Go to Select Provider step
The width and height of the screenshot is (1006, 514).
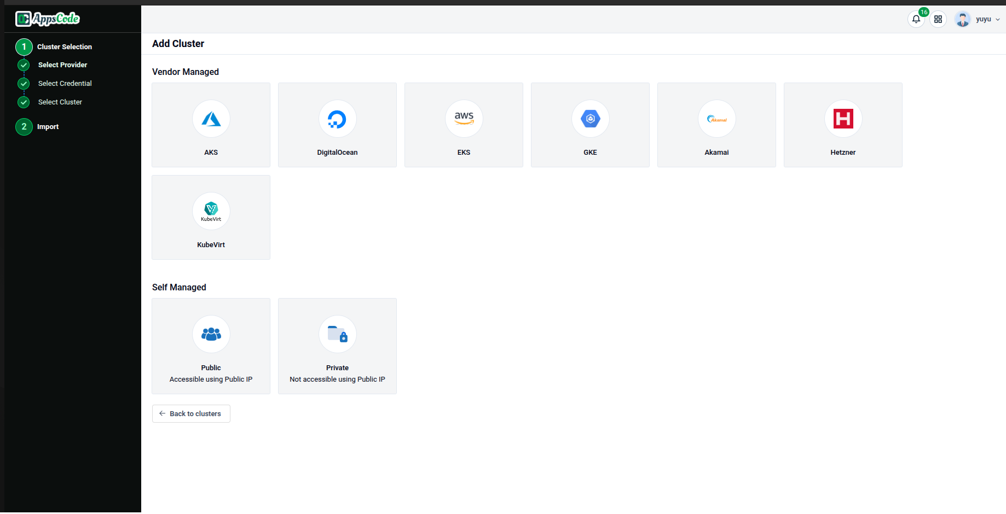pos(62,65)
